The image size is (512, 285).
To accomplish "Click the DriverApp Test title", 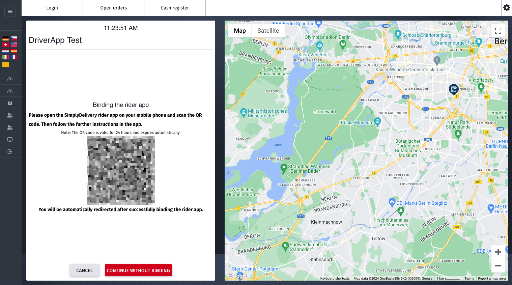I will pos(55,40).
